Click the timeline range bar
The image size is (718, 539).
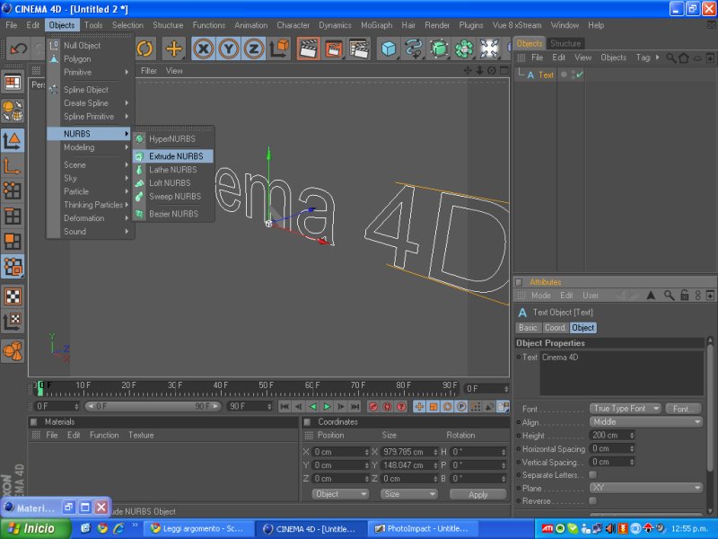[153, 407]
